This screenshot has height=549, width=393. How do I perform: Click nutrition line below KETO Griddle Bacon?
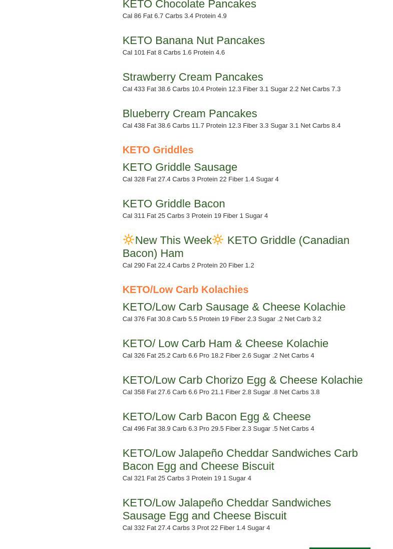coord(195,216)
